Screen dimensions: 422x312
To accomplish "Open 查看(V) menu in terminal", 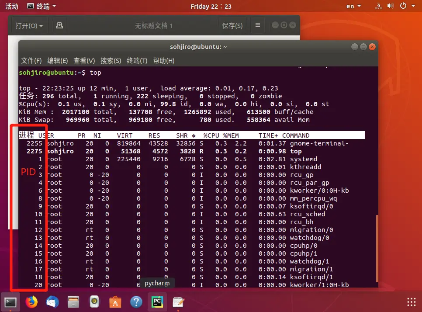I will [84, 61].
